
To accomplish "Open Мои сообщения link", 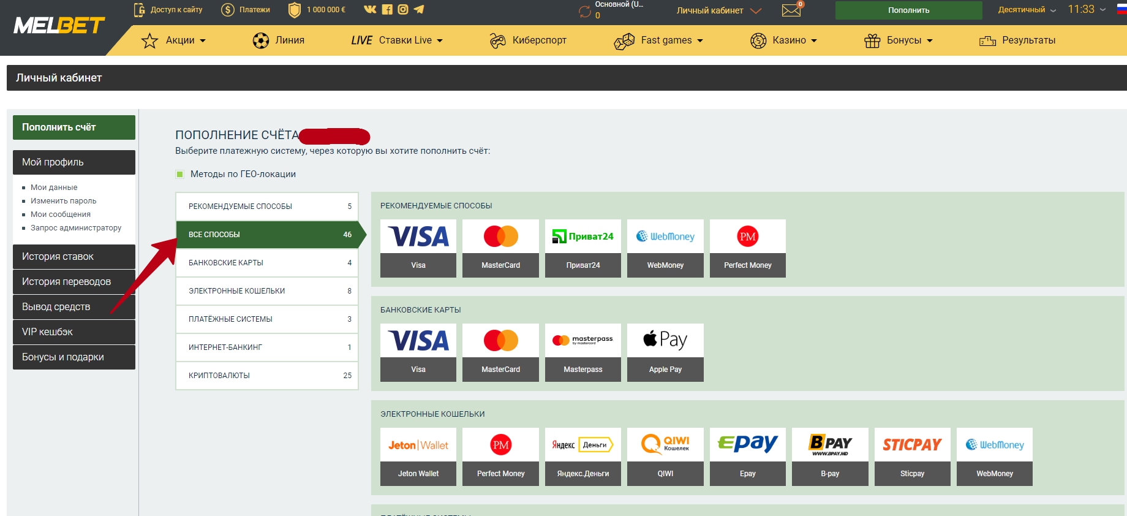I will pos(61,214).
